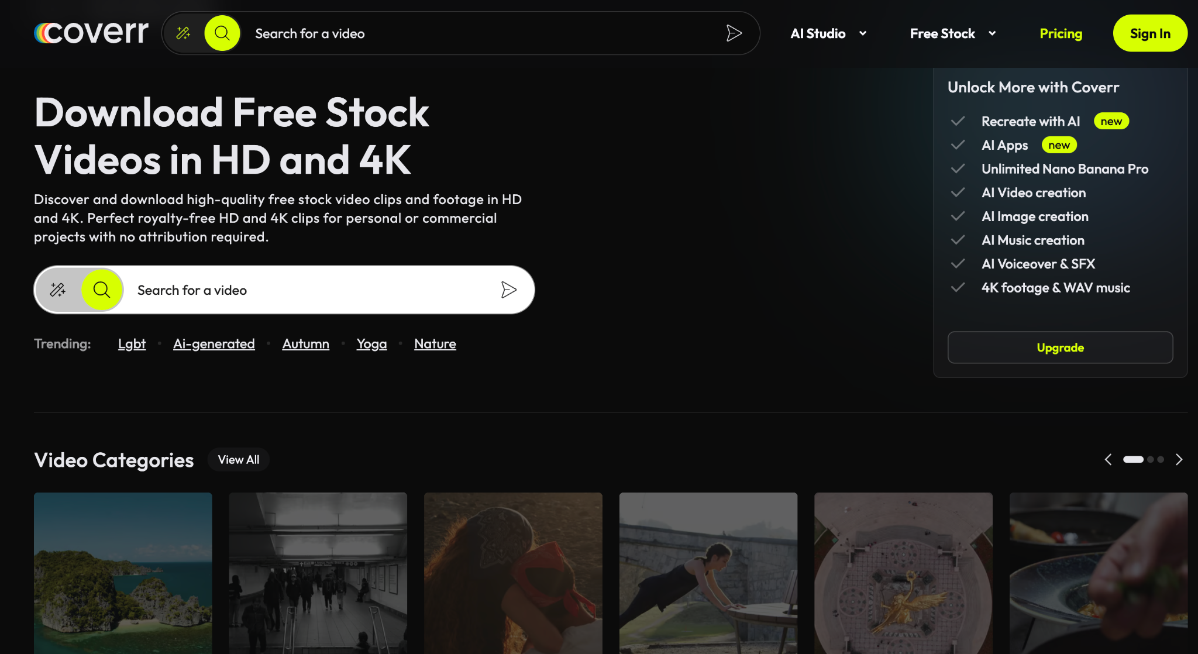Open the island aerial category thumbnail
1198x654 pixels.
point(123,572)
